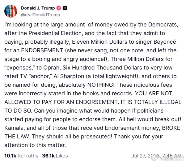186x163 pixels.
Task: Click the Chinese watermark username text
Action: 172,159
